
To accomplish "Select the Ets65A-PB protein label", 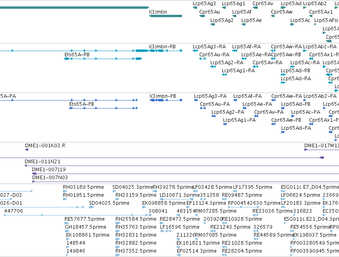I will [82, 104].
